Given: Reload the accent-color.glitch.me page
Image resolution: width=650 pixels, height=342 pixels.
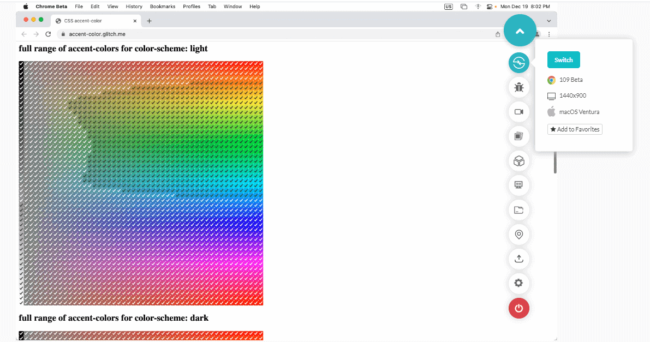Looking at the screenshot, I should [48, 33].
